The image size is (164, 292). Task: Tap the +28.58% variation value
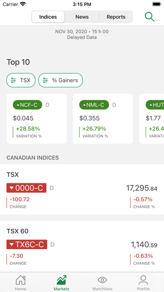tap(28, 129)
